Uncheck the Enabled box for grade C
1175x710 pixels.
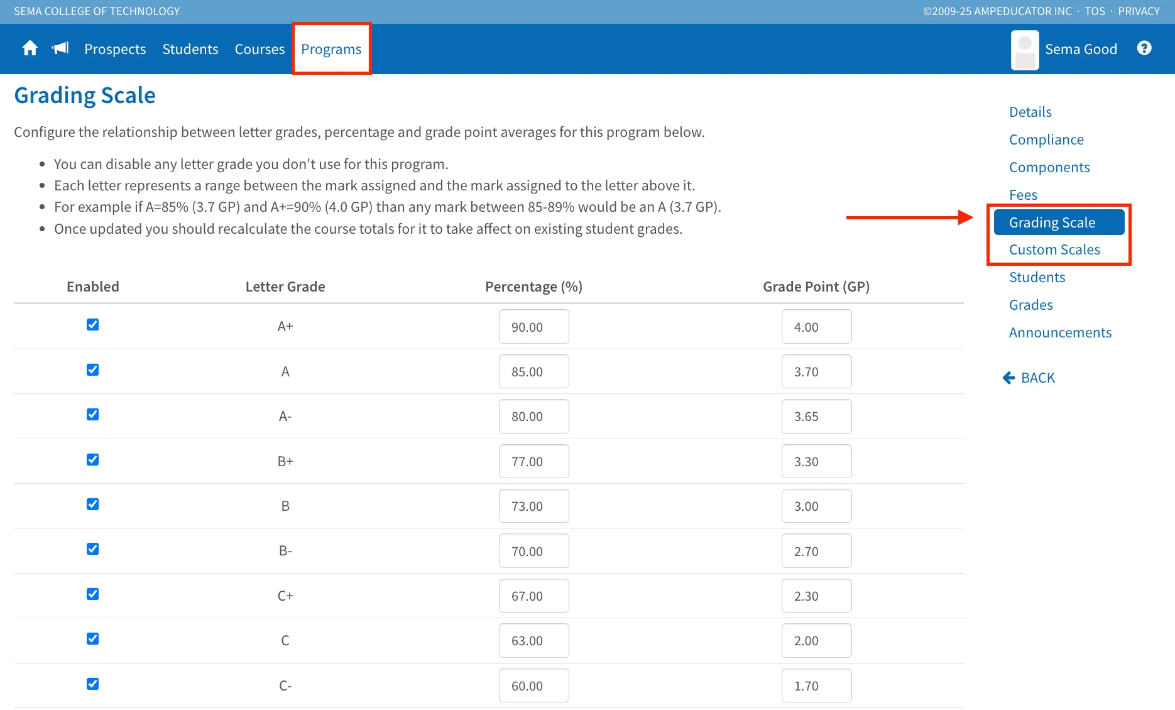tap(92, 639)
